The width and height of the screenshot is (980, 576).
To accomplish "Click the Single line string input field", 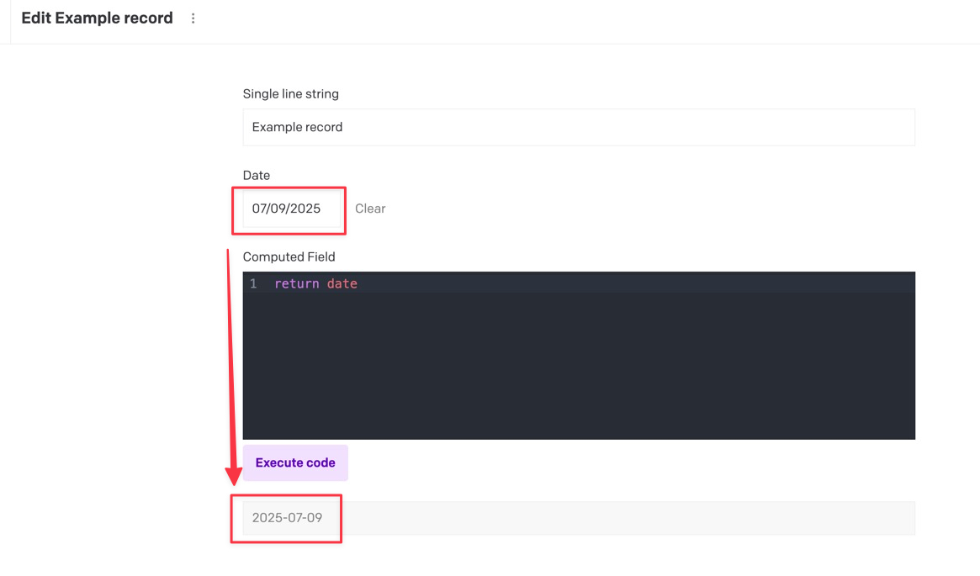I will (579, 128).
